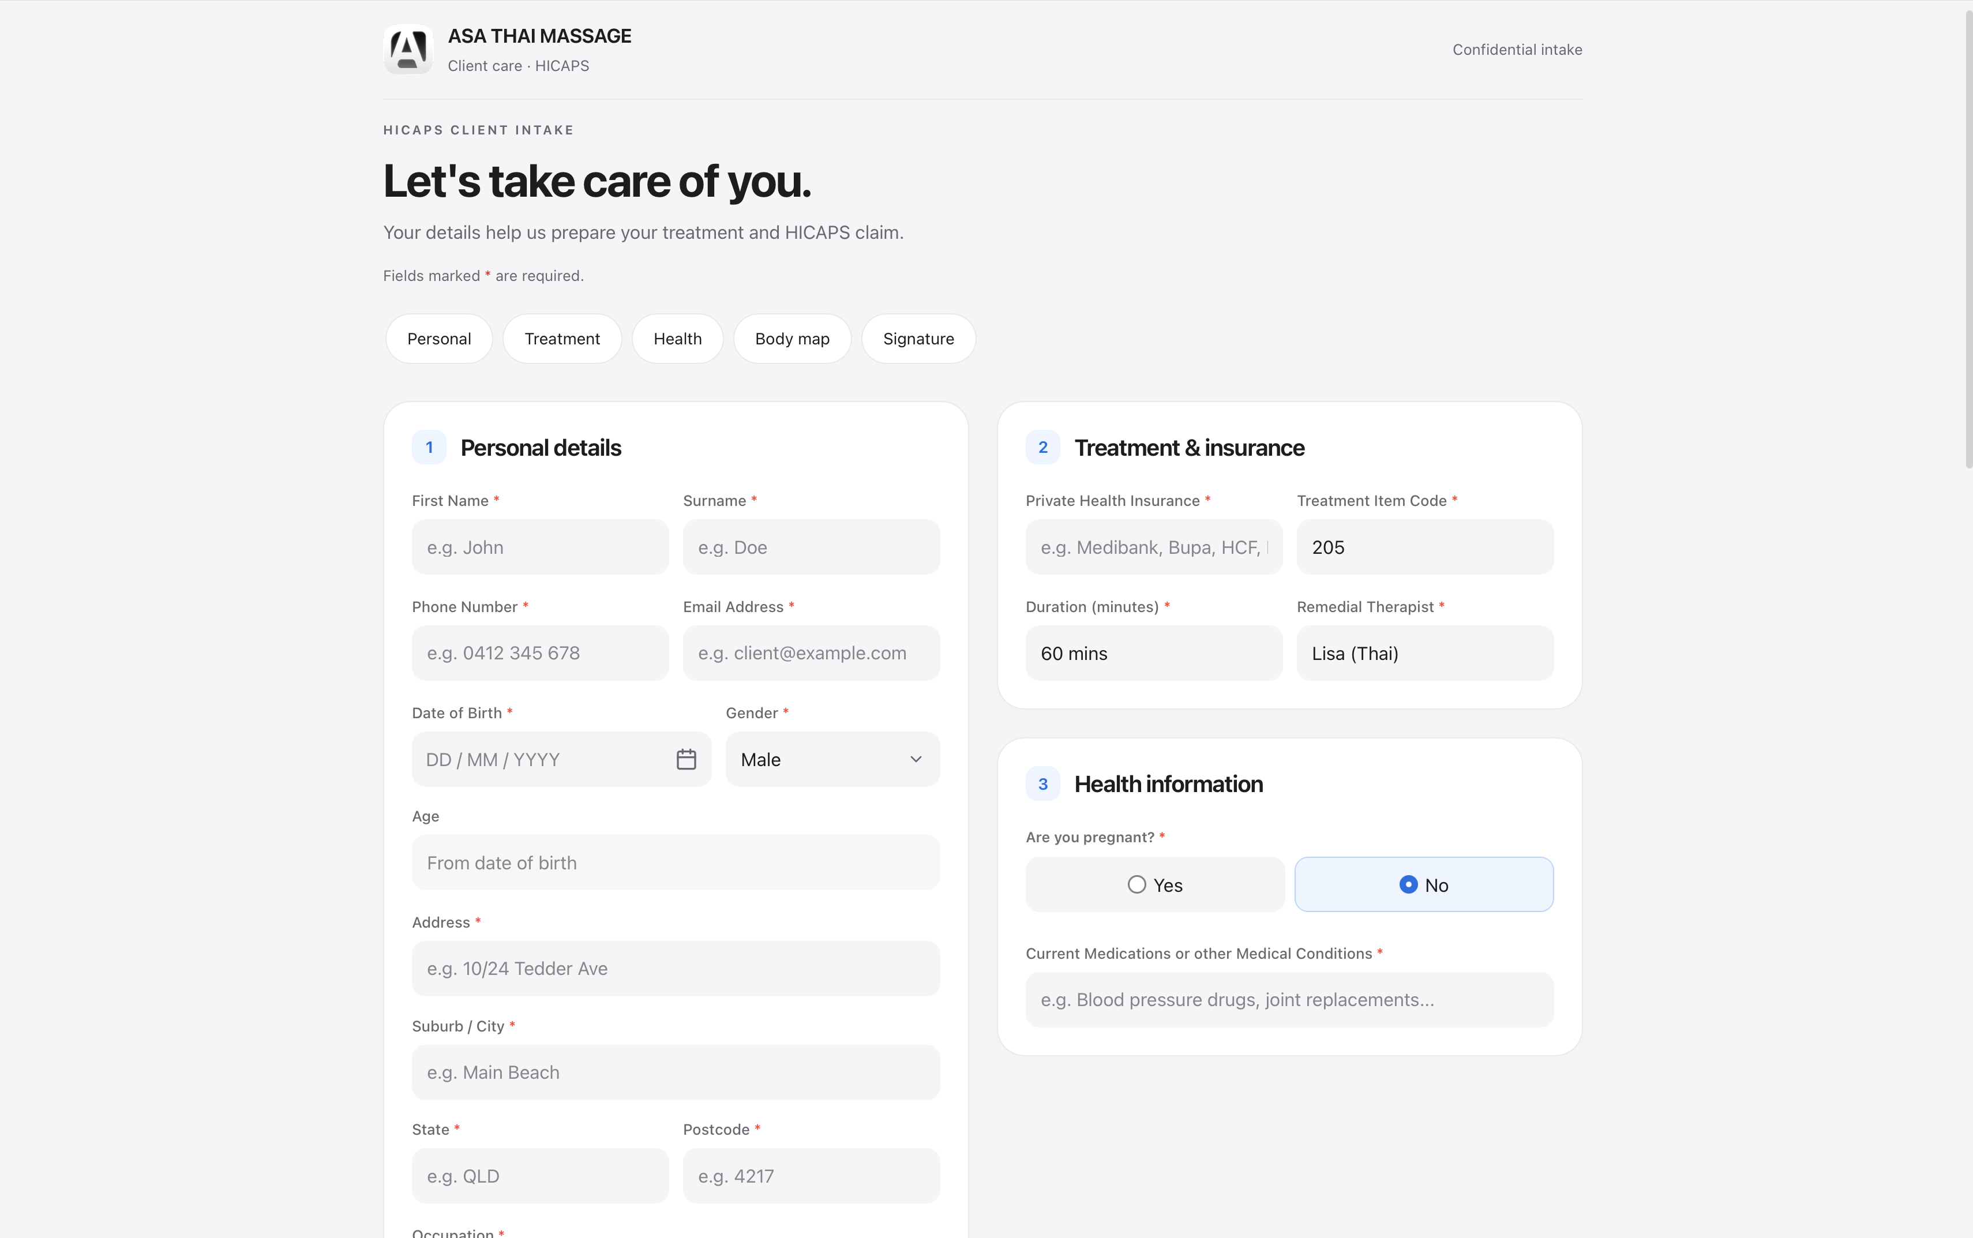Focus the State input field
Viewport: 1973px width, 1238px height.
click(541, 1176)
